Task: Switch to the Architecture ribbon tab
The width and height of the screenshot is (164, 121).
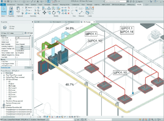Action: click(11, 5)
